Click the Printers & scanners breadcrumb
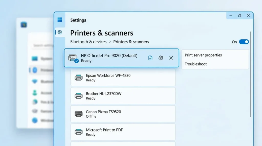This screenshot has height=146, width=262. [x=131, y=42]
